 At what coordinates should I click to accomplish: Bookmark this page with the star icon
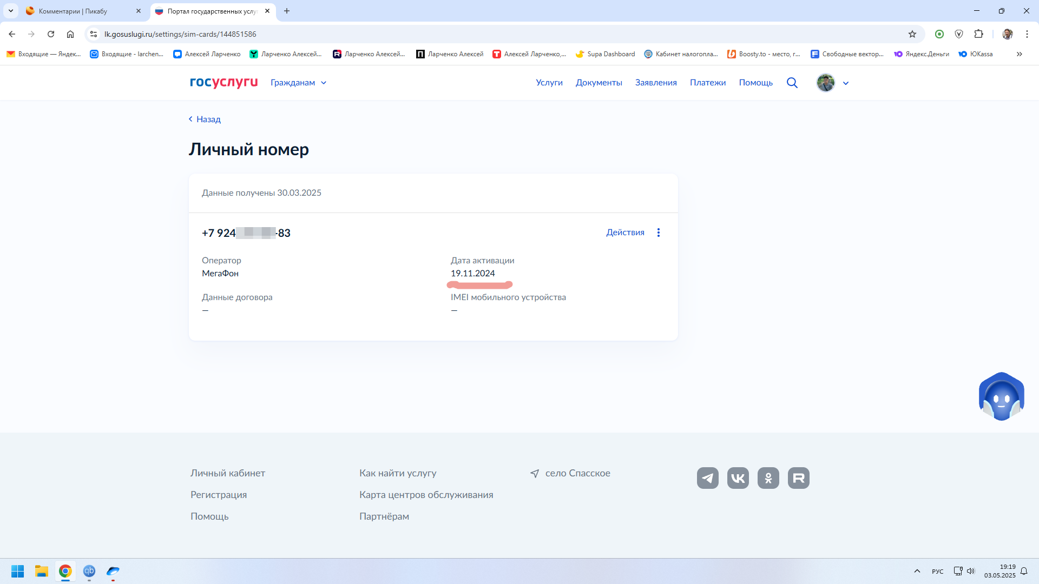pyautogui.click(x=912, y=34)
